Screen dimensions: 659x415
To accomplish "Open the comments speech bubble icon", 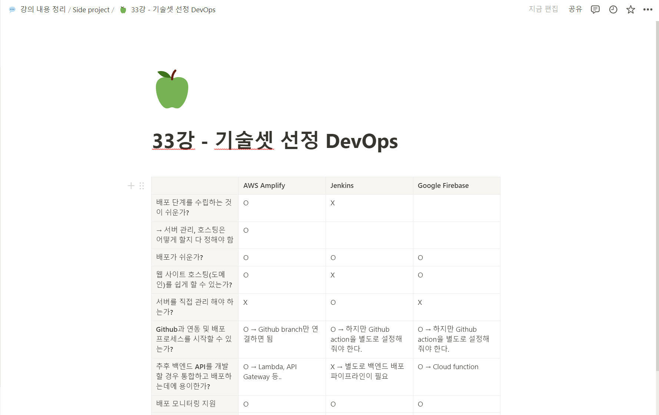I will [x=595, y=10].
